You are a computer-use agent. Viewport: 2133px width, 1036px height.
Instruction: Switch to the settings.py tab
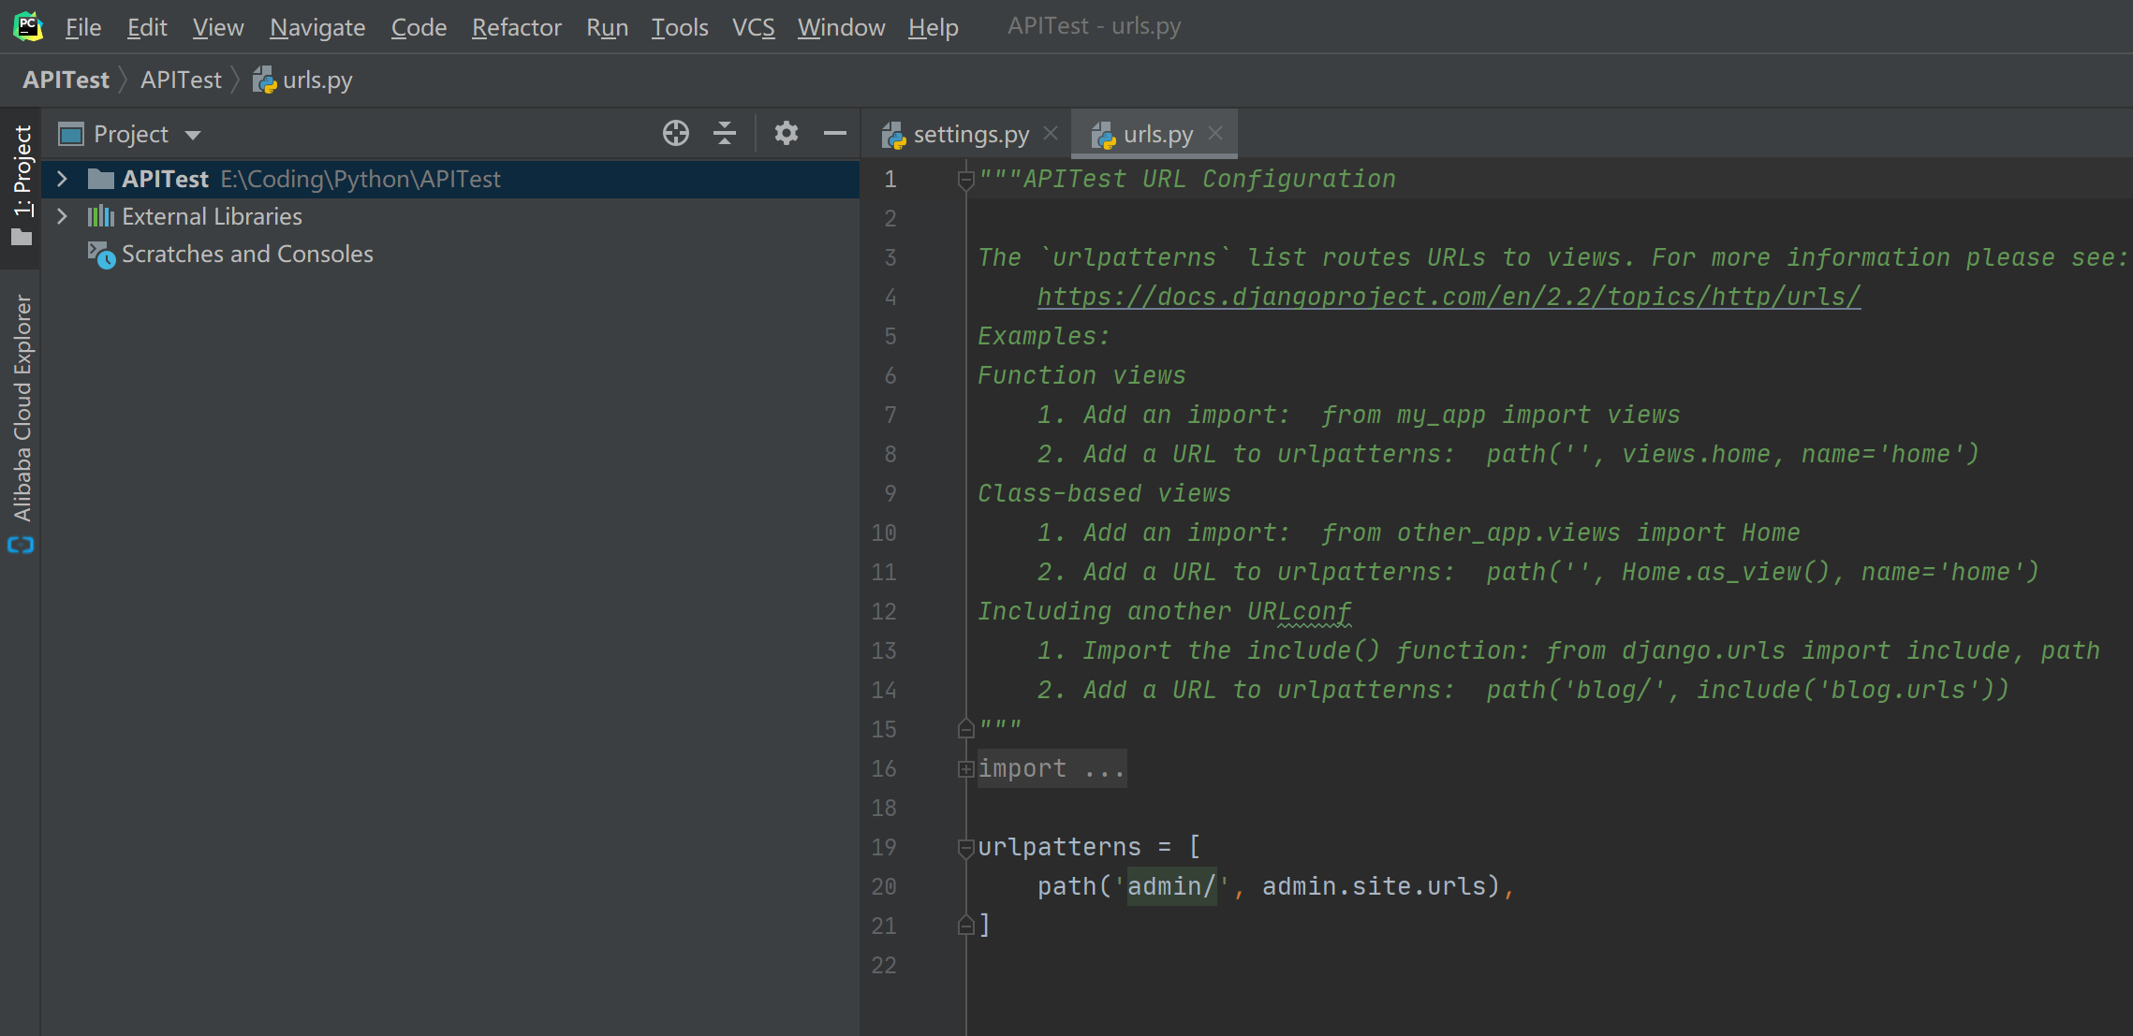tap(970, 135)
